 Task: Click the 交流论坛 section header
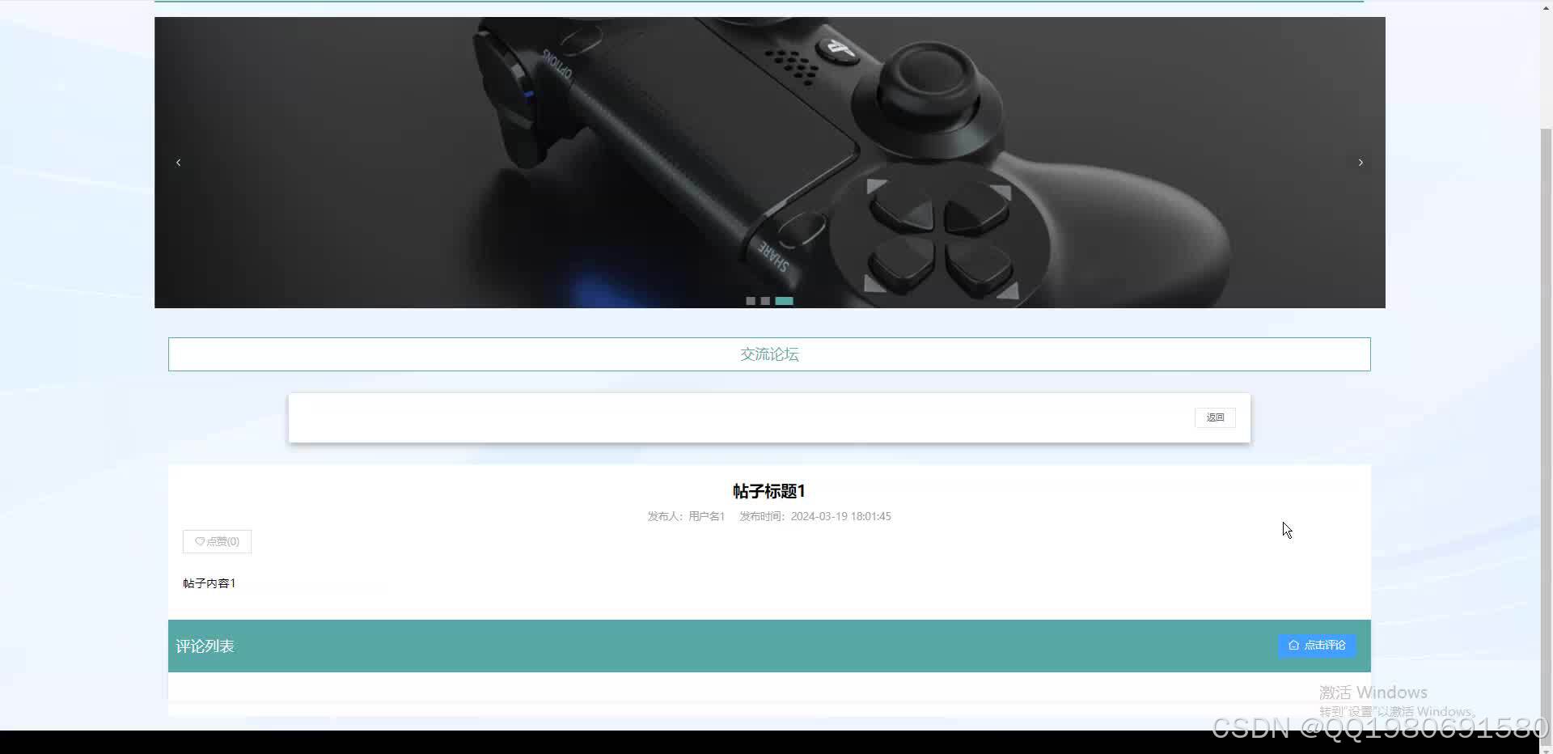(x=769, y=354)
